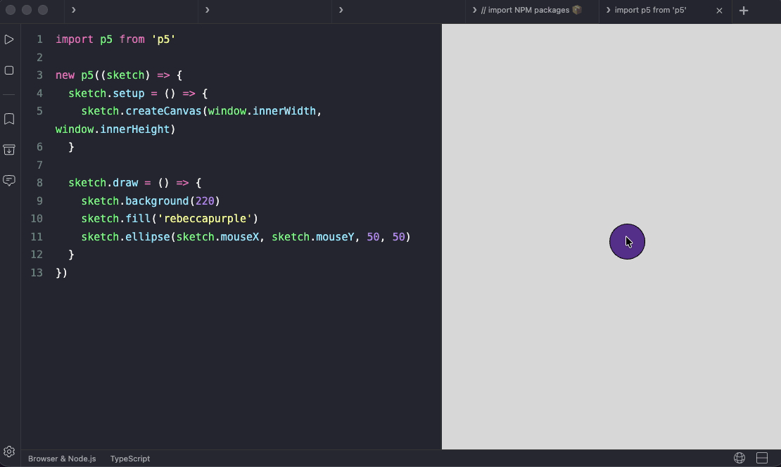Select the "import p5 from 'p5'" tab
Screen dimensions: 781x467
(666, 10)
